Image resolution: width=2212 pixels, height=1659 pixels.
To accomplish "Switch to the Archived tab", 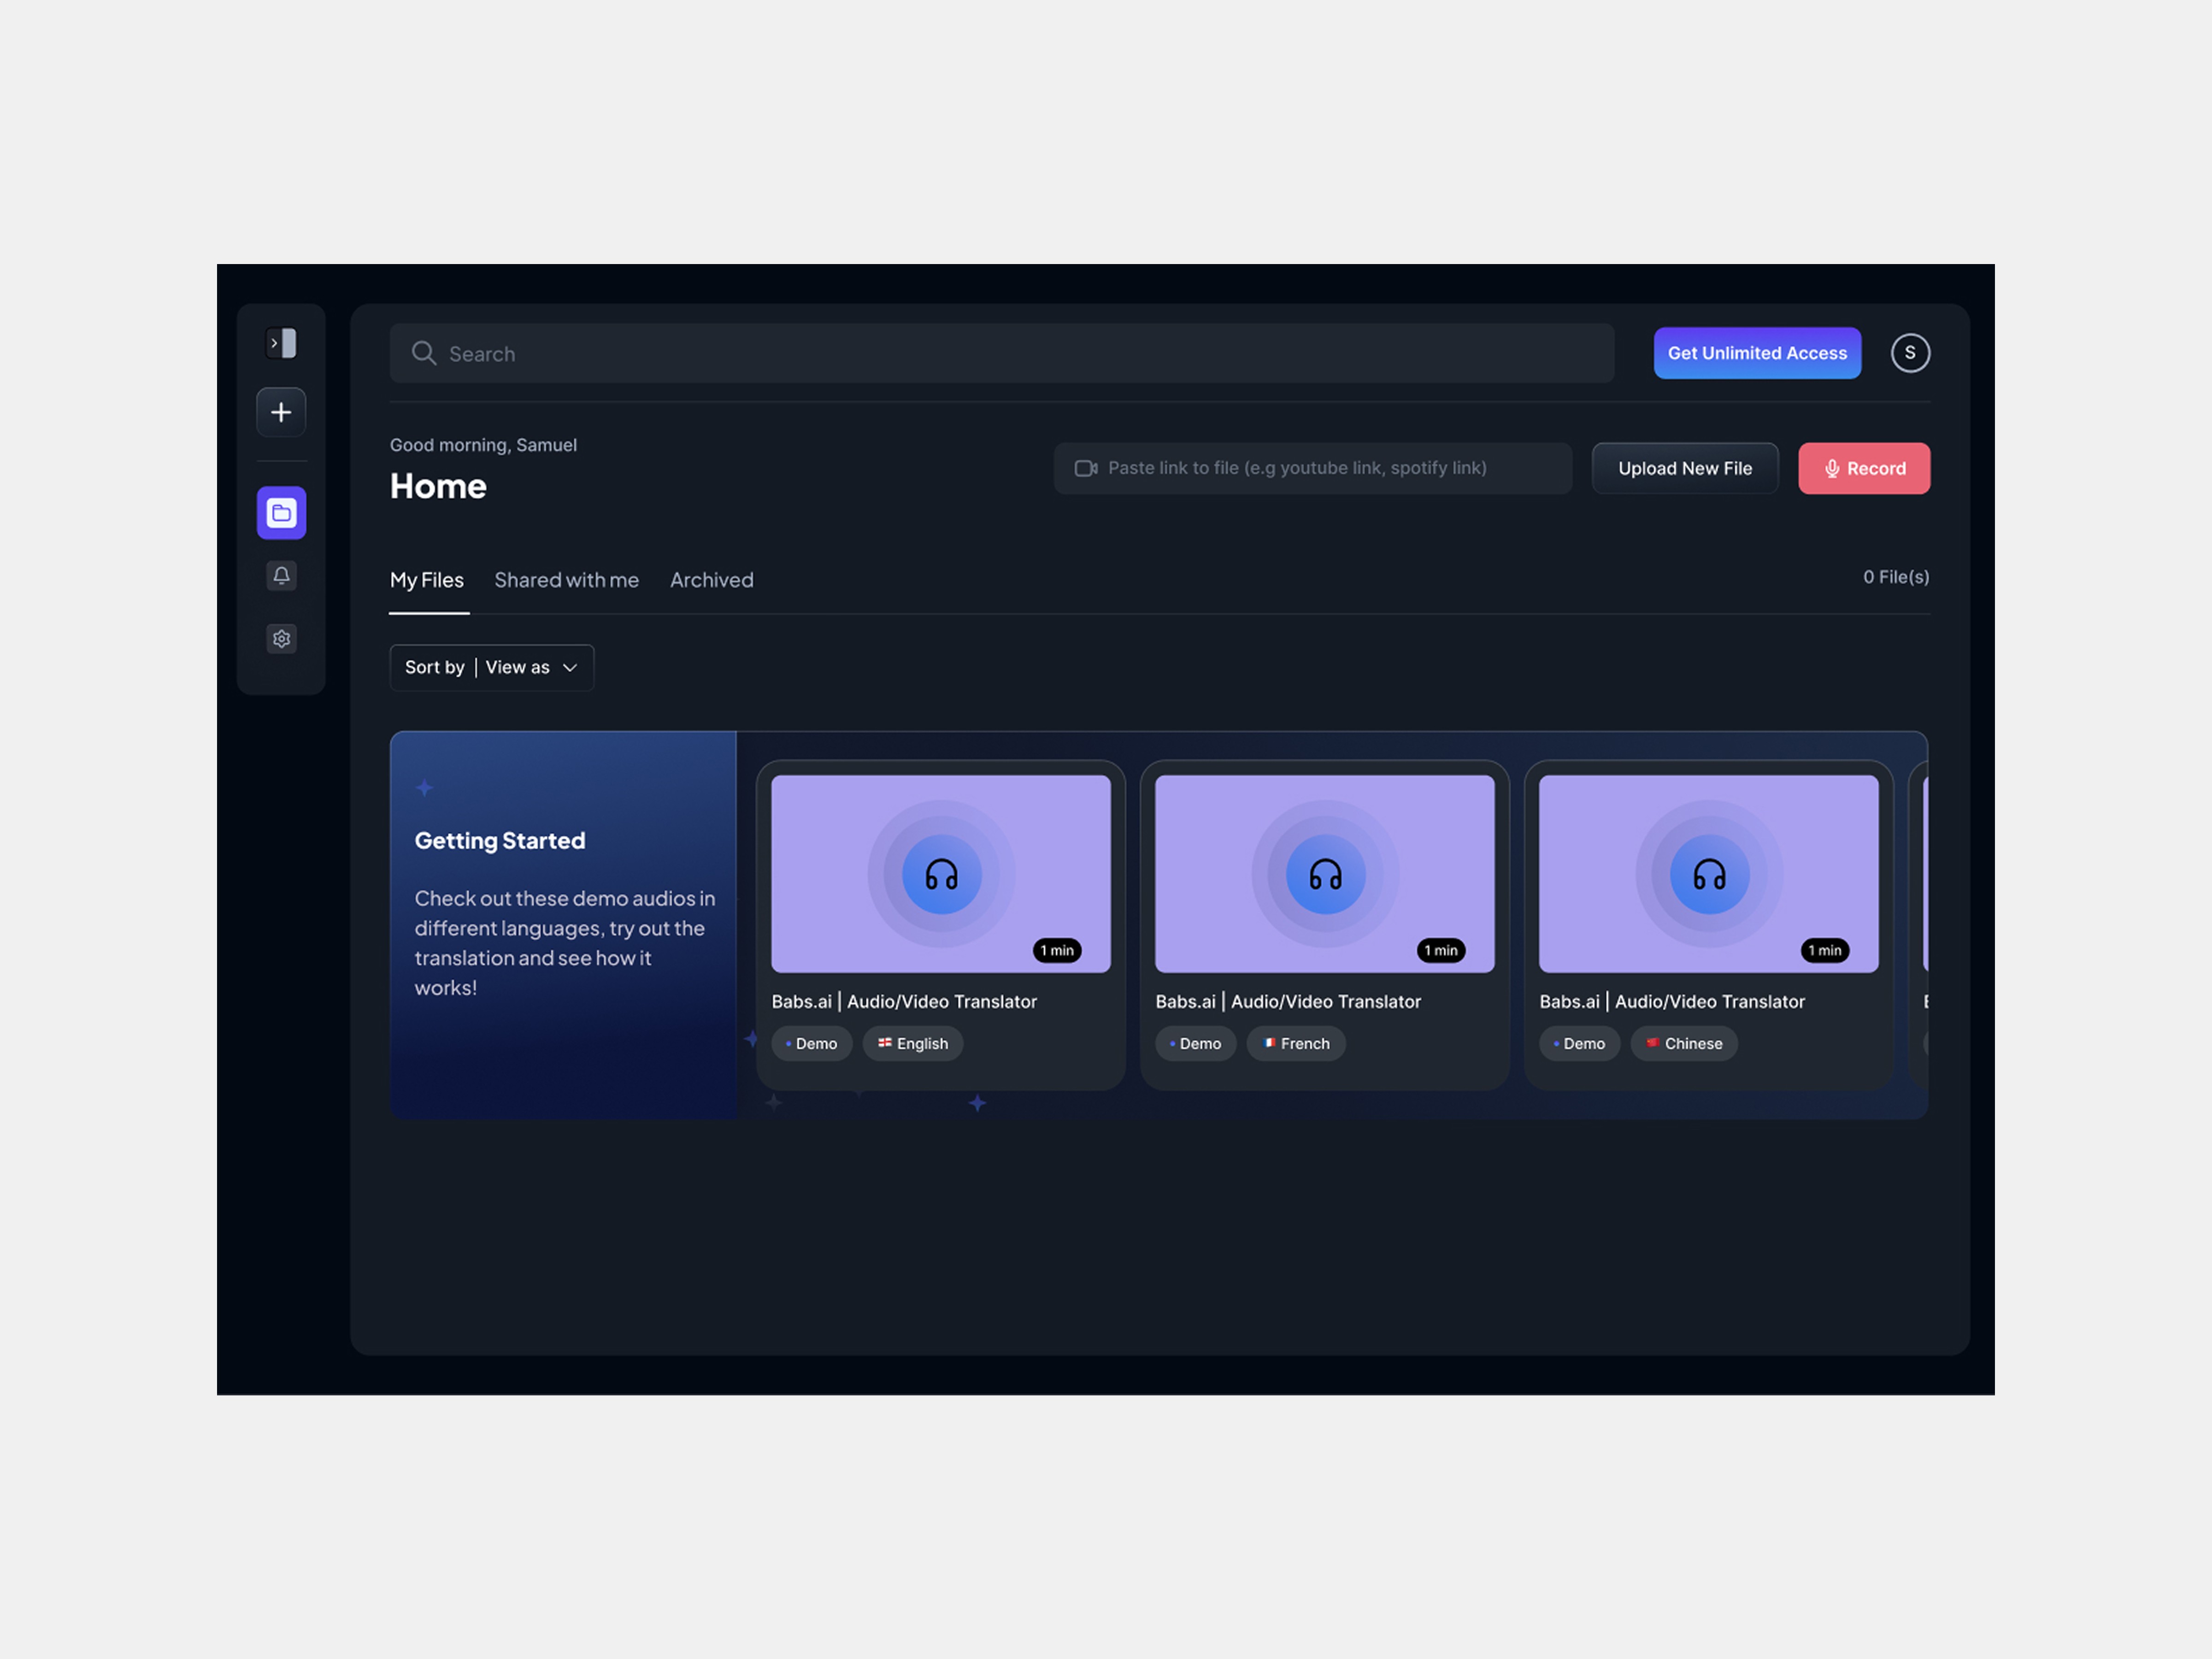I will click(711, 580).
